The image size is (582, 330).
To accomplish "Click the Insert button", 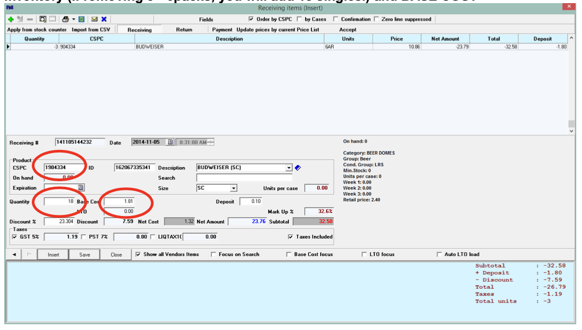I will (x=53, y=255).
